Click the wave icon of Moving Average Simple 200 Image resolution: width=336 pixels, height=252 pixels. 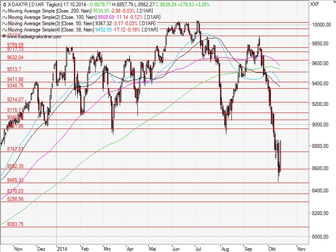click(x=5, y=11)
